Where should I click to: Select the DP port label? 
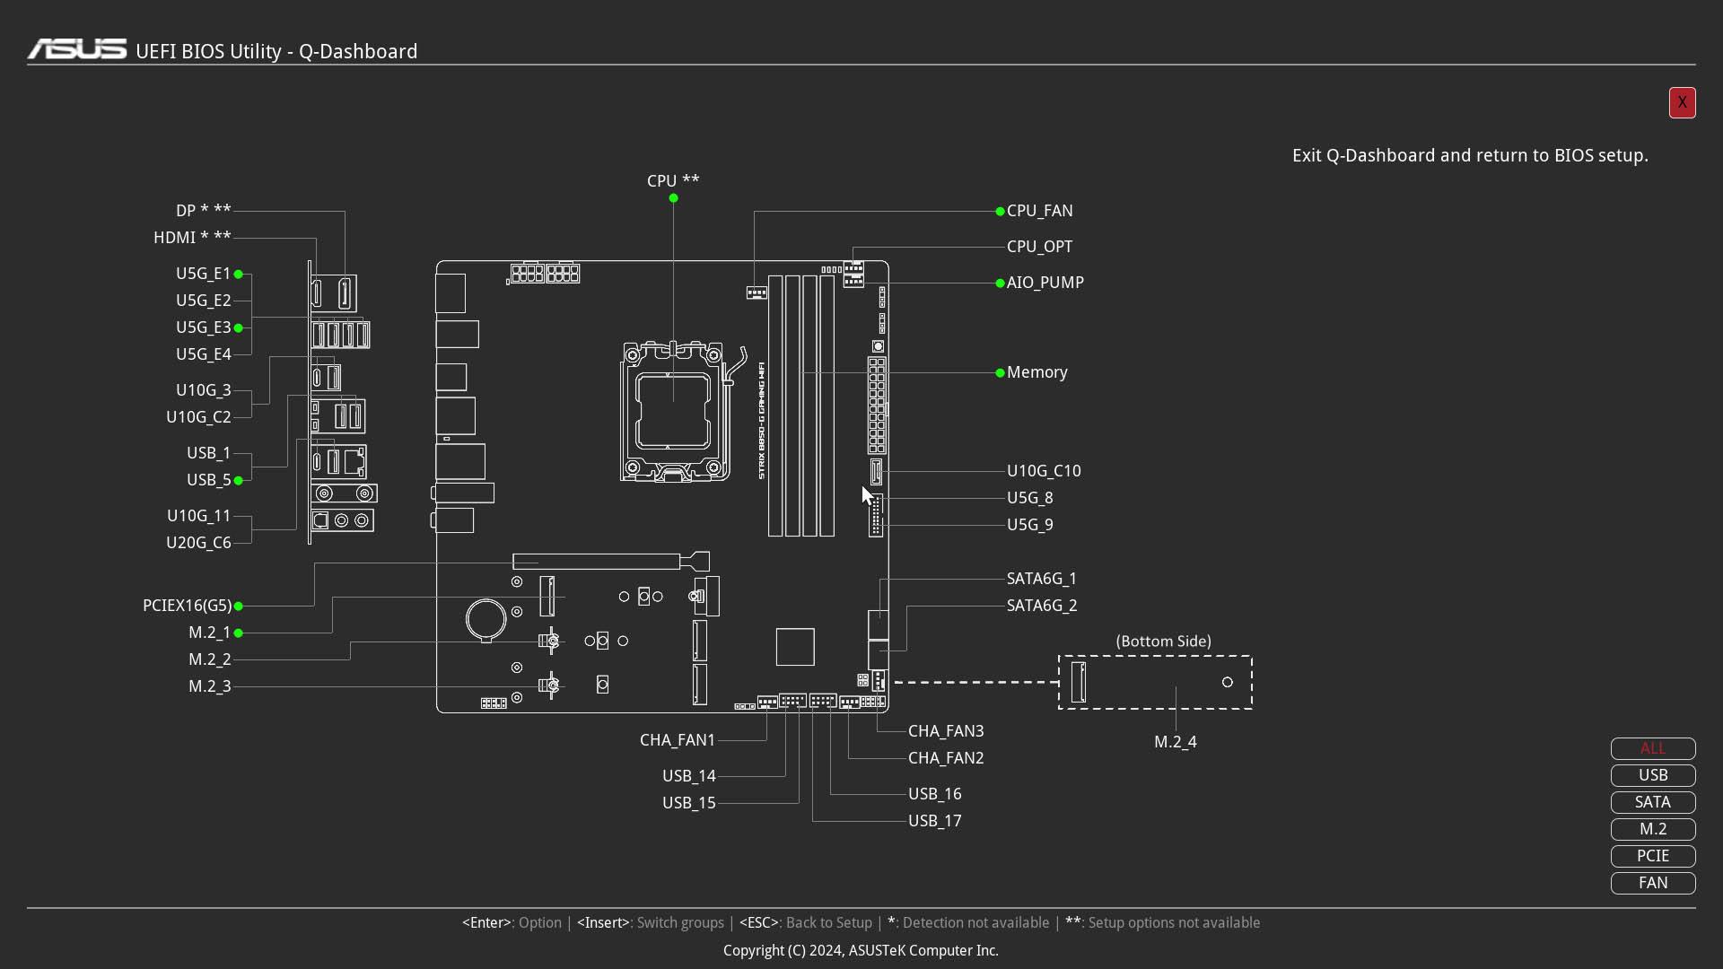(x=204, y=211)
